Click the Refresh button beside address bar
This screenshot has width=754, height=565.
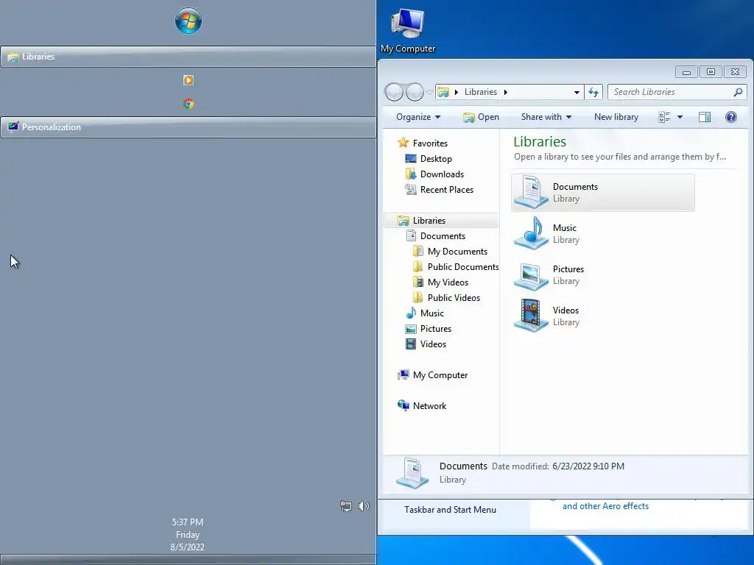(593, 92)
